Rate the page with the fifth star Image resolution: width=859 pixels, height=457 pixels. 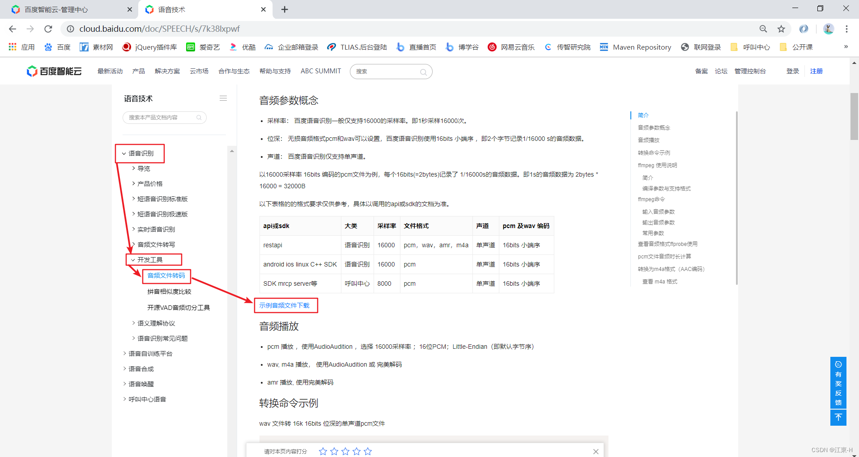click(x=368, y=452)
